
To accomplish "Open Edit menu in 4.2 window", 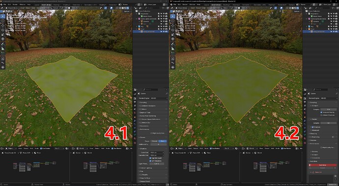I will [x=179, y=4].
